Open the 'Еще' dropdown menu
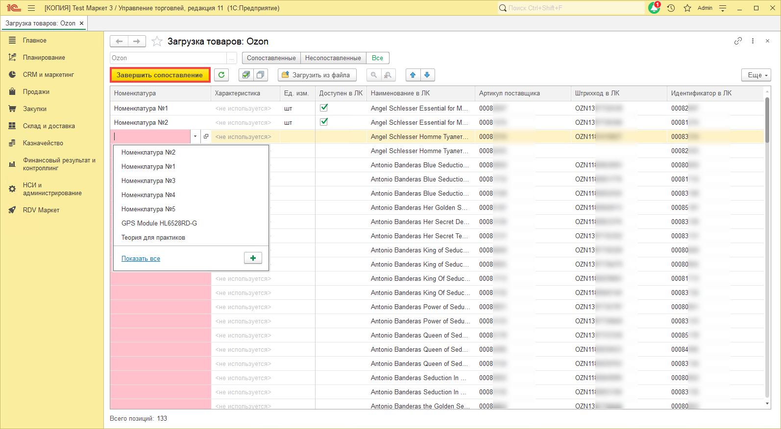The width and height of the screenshot is (781, 429). point(757,75)
